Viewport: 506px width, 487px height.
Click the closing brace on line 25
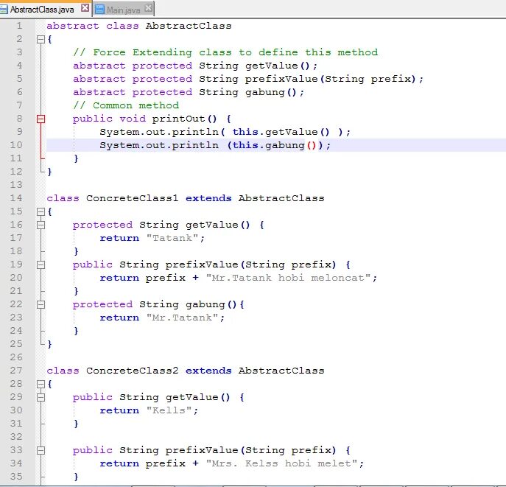click(x=49, y=344)
